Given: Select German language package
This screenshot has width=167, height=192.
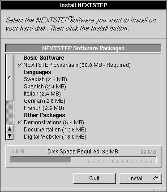Looking at the screenshot, I should [88, 101].
